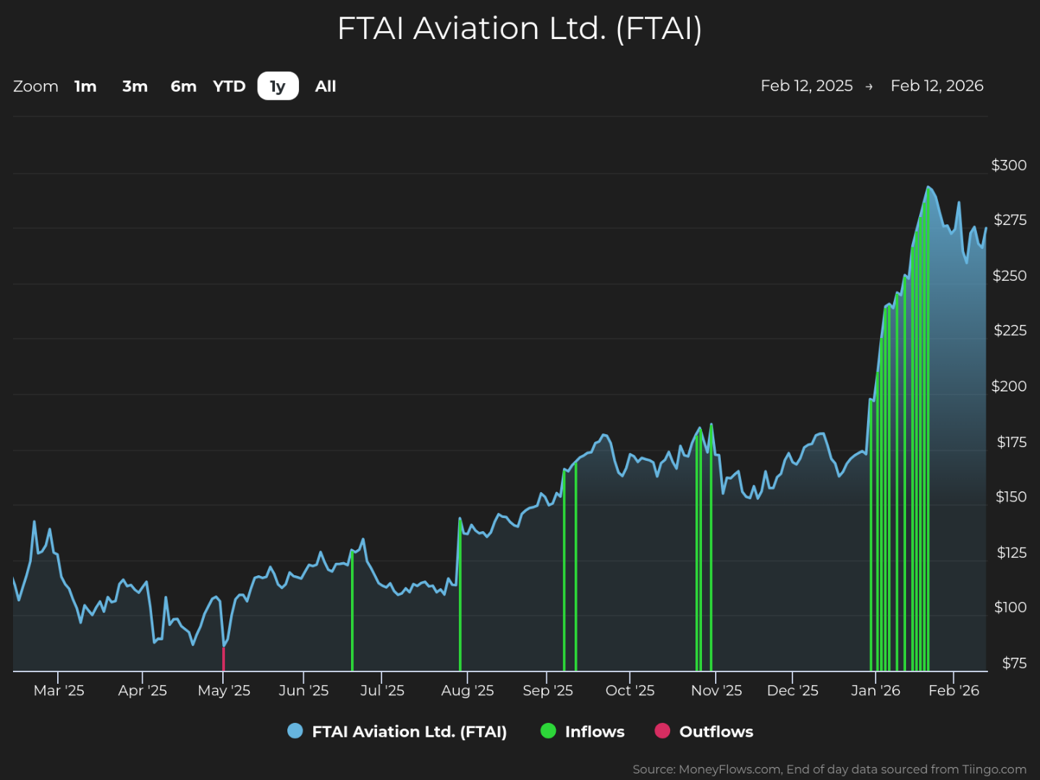Toggle the Inflows legend item
Screen dimensions: 1040x780
point(583,732)
